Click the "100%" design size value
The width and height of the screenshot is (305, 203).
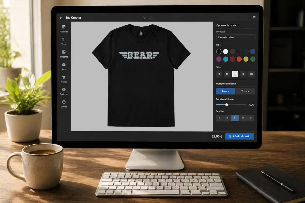[x=251, y=105]
